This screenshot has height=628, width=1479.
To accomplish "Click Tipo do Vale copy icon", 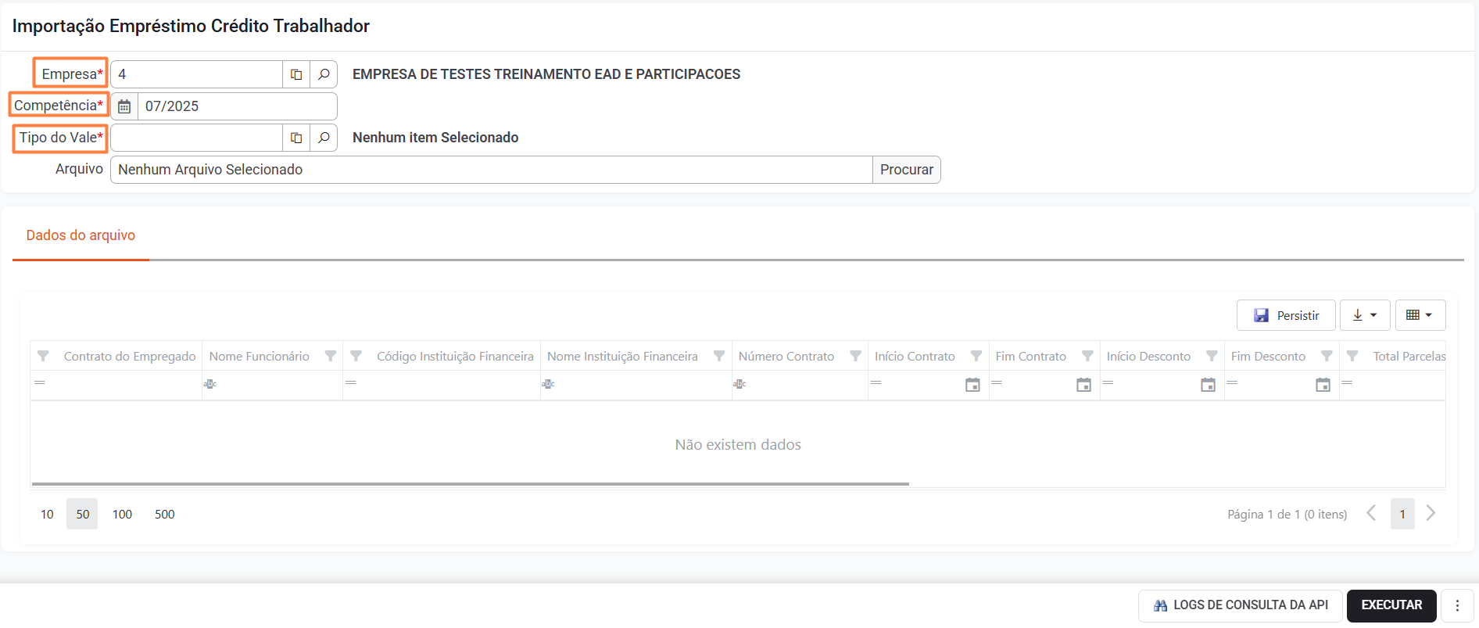I will pos(296,138).
